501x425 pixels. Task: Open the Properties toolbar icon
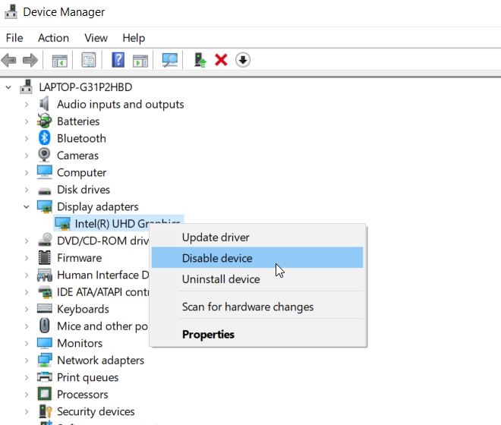click(x=89, y=60)
